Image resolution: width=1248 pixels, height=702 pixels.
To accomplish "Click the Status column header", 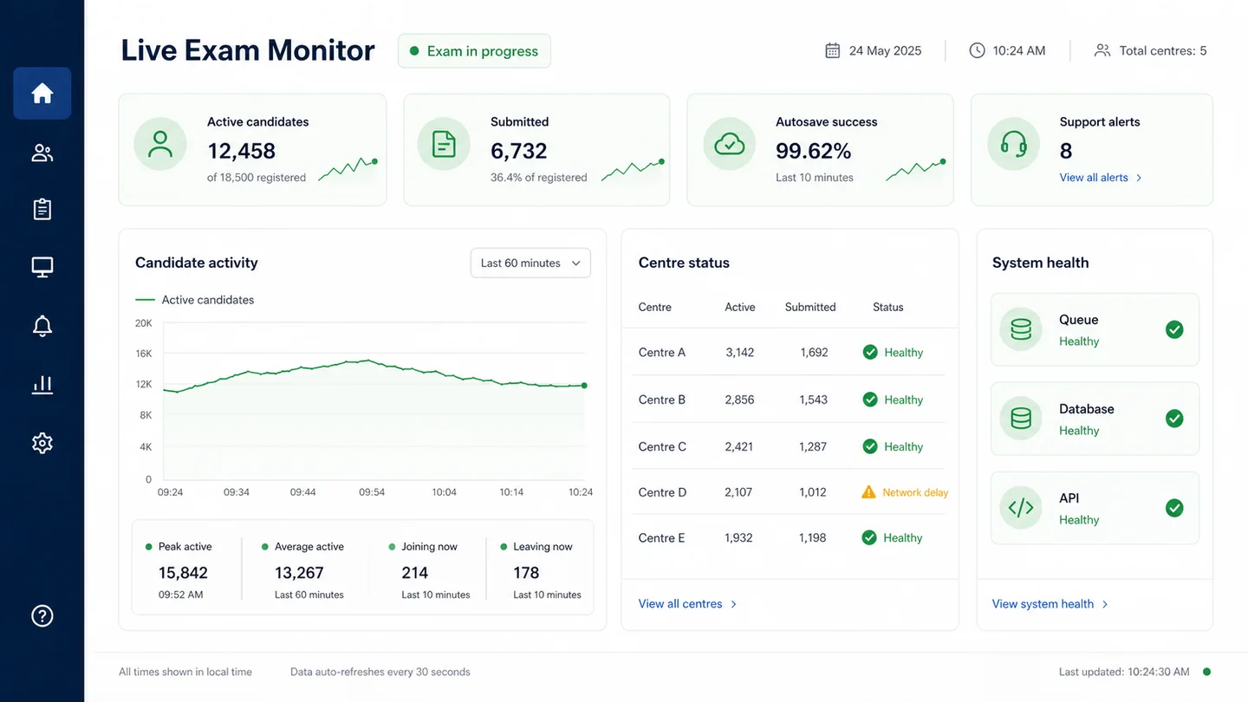I will tap(888, 307).
